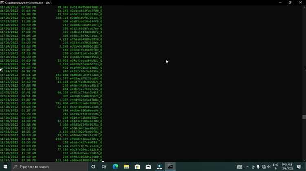The height and width of the screenshot is (171, 306).
Task: Switch the ENG IN input language
Action: [275, 167]
